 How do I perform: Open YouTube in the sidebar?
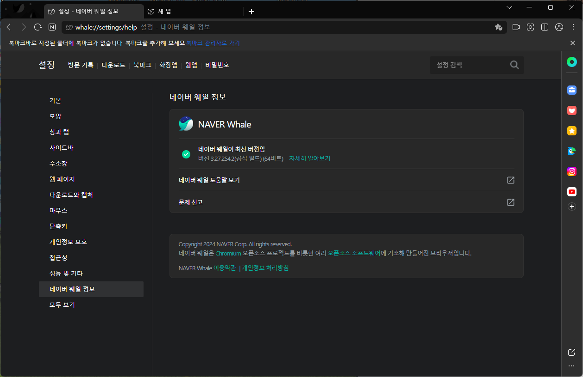coord(572,192)
